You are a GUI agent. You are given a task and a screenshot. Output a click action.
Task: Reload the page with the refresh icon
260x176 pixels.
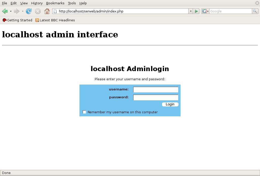click(29, 11)
